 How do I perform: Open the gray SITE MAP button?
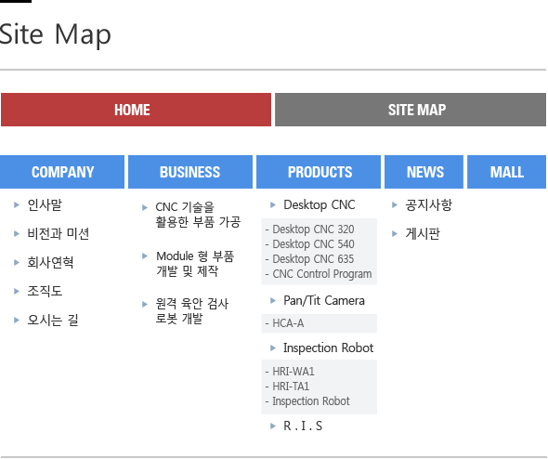pos(411,110)
